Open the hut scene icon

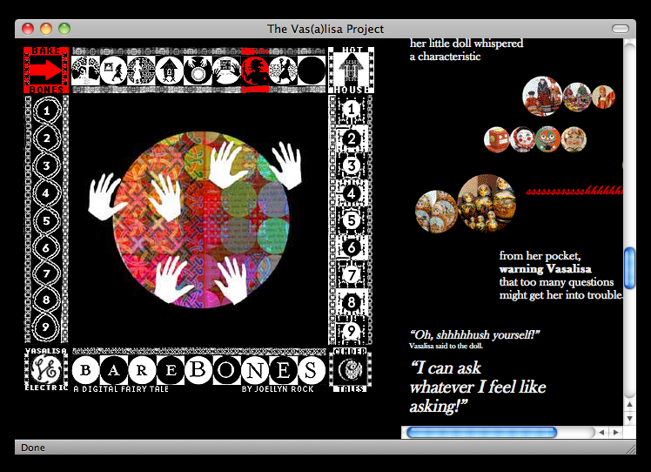pyautogui.click(x=170, y=71)
